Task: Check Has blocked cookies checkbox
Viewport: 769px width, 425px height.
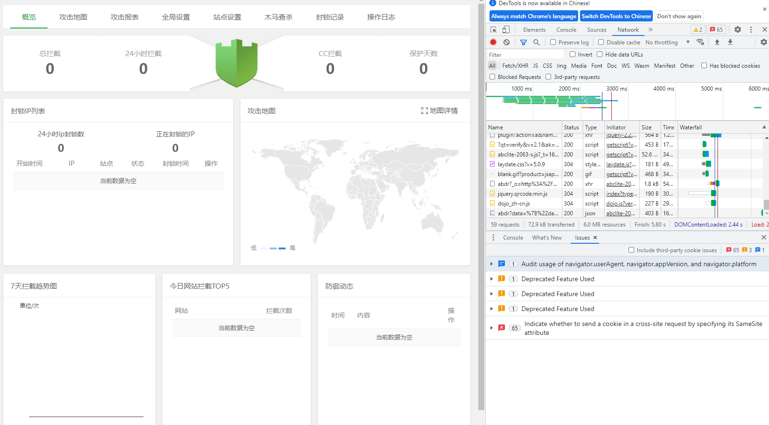Action: point(704,65)
